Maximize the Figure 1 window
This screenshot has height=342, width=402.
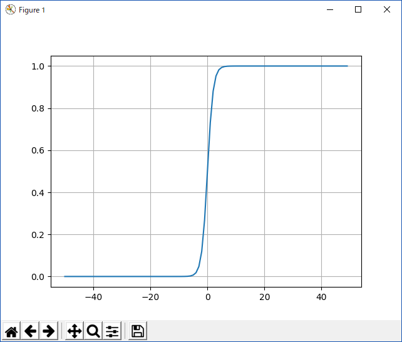358,9
